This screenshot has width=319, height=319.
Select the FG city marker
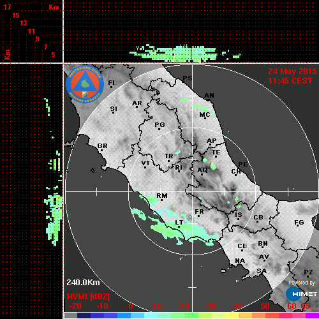coord(297,226)
